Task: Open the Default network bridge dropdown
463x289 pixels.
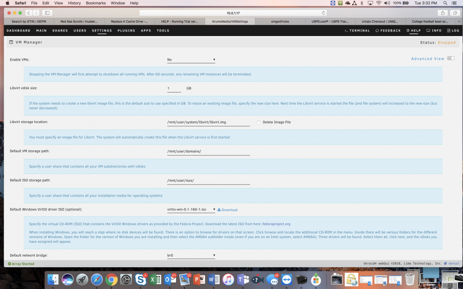Action: (191, 255)
